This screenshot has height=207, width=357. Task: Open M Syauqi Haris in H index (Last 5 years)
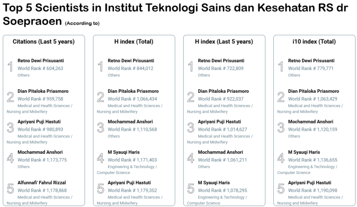tap(214, 183)
